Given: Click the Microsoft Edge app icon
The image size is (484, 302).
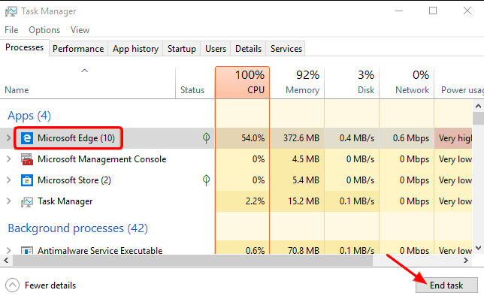Looking at the screenshot, I should tap(27, 138).
